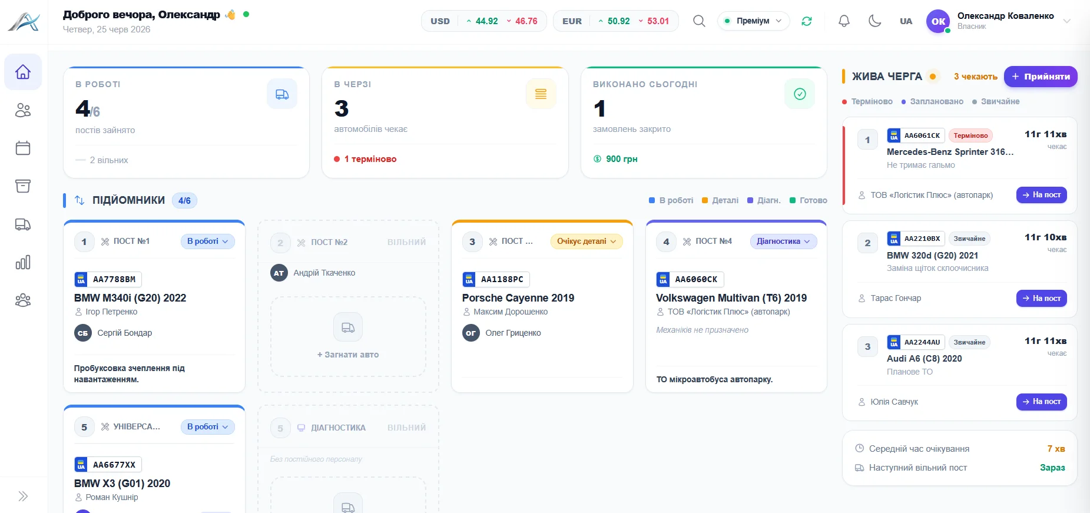The height and width of the screenshot is (513, 1090).
Task: Open the archive box icon in sidebar
Action: tap(23, 186)
